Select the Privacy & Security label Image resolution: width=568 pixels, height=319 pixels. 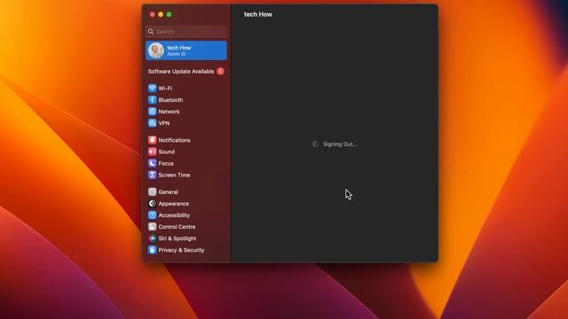pos(181,250)
